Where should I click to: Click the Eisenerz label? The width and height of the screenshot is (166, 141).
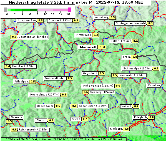coord(16,117)
